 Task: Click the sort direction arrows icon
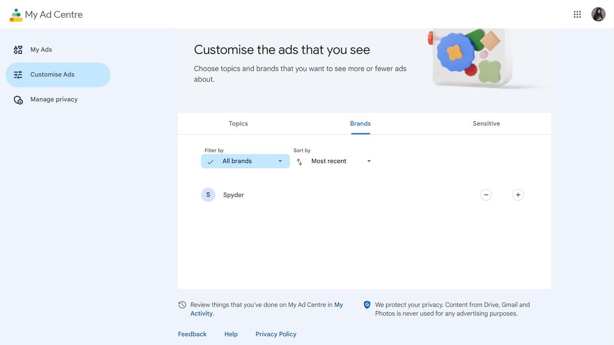(298, 160)
